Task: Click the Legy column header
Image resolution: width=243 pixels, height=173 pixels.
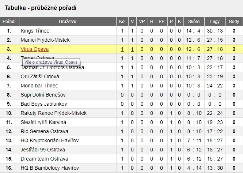Action: [215, 22]
